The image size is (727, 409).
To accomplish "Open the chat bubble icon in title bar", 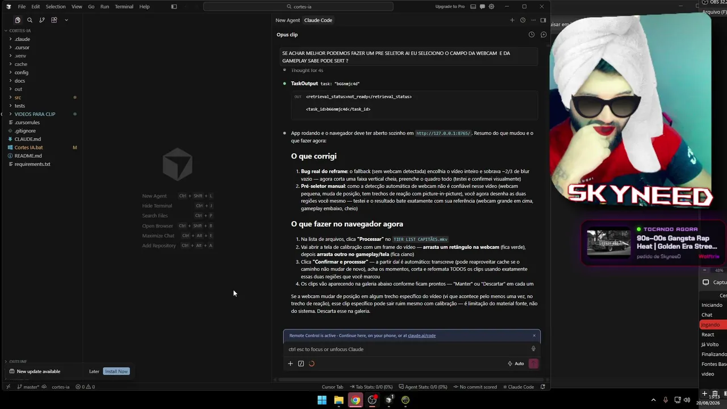I will pos(482,7).
